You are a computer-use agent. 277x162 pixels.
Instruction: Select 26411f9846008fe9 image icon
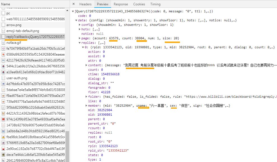point(3,160)
